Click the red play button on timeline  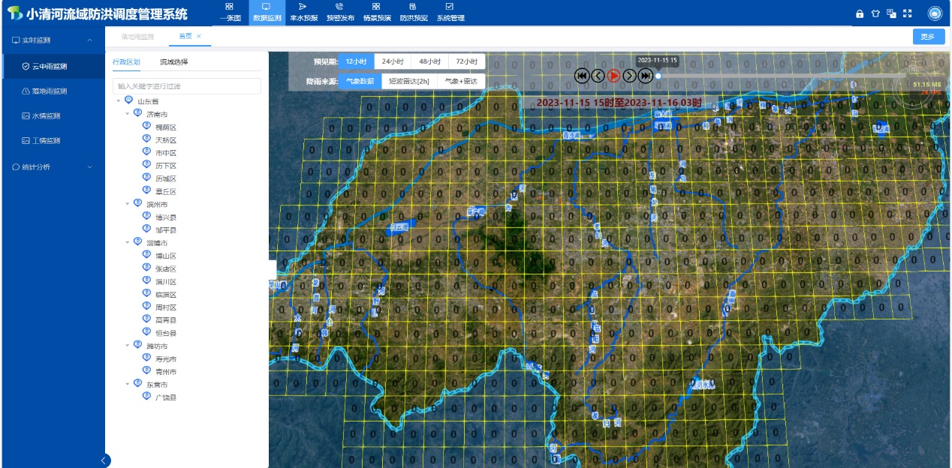[613, 75]
